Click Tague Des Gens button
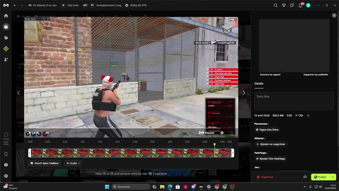The width and height of the screenshot is (339, 191). 267,130
